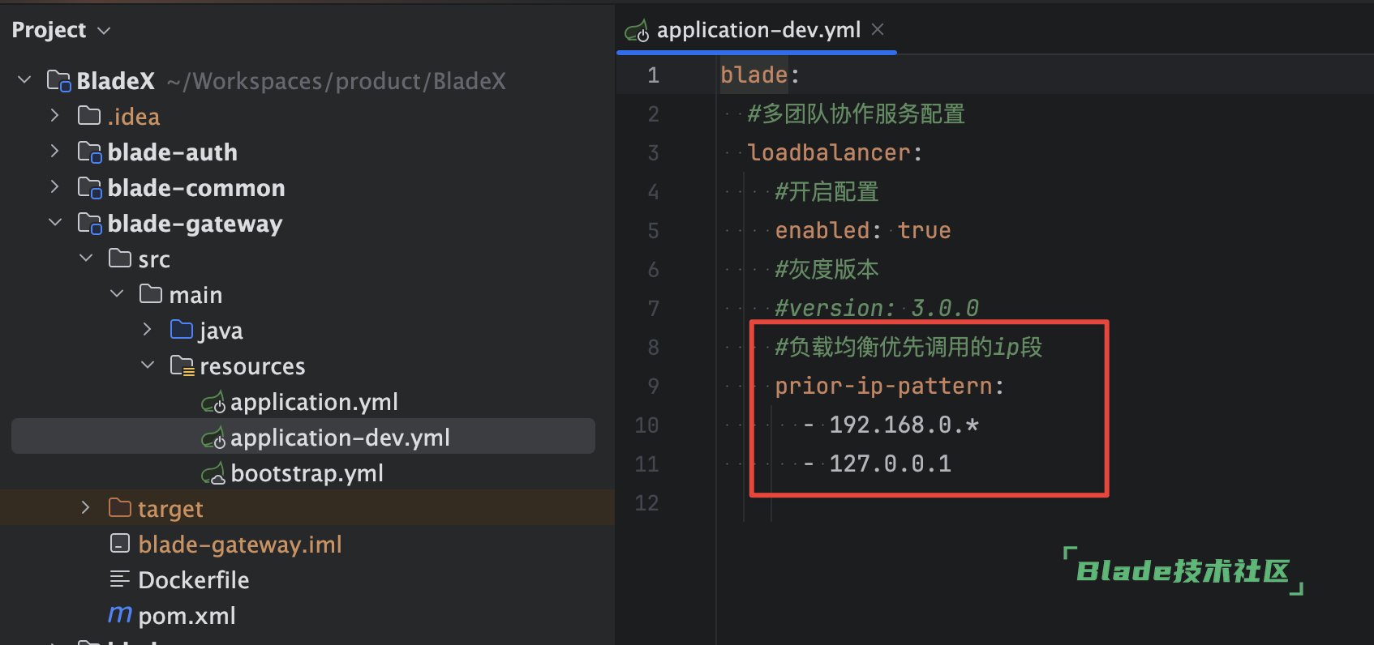Select blade-gateway in the project tree
Viewport: 1374px width, 645px height.
point(306,223)
